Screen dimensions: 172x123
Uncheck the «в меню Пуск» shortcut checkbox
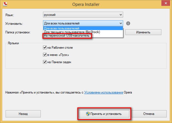pos(45,55)
